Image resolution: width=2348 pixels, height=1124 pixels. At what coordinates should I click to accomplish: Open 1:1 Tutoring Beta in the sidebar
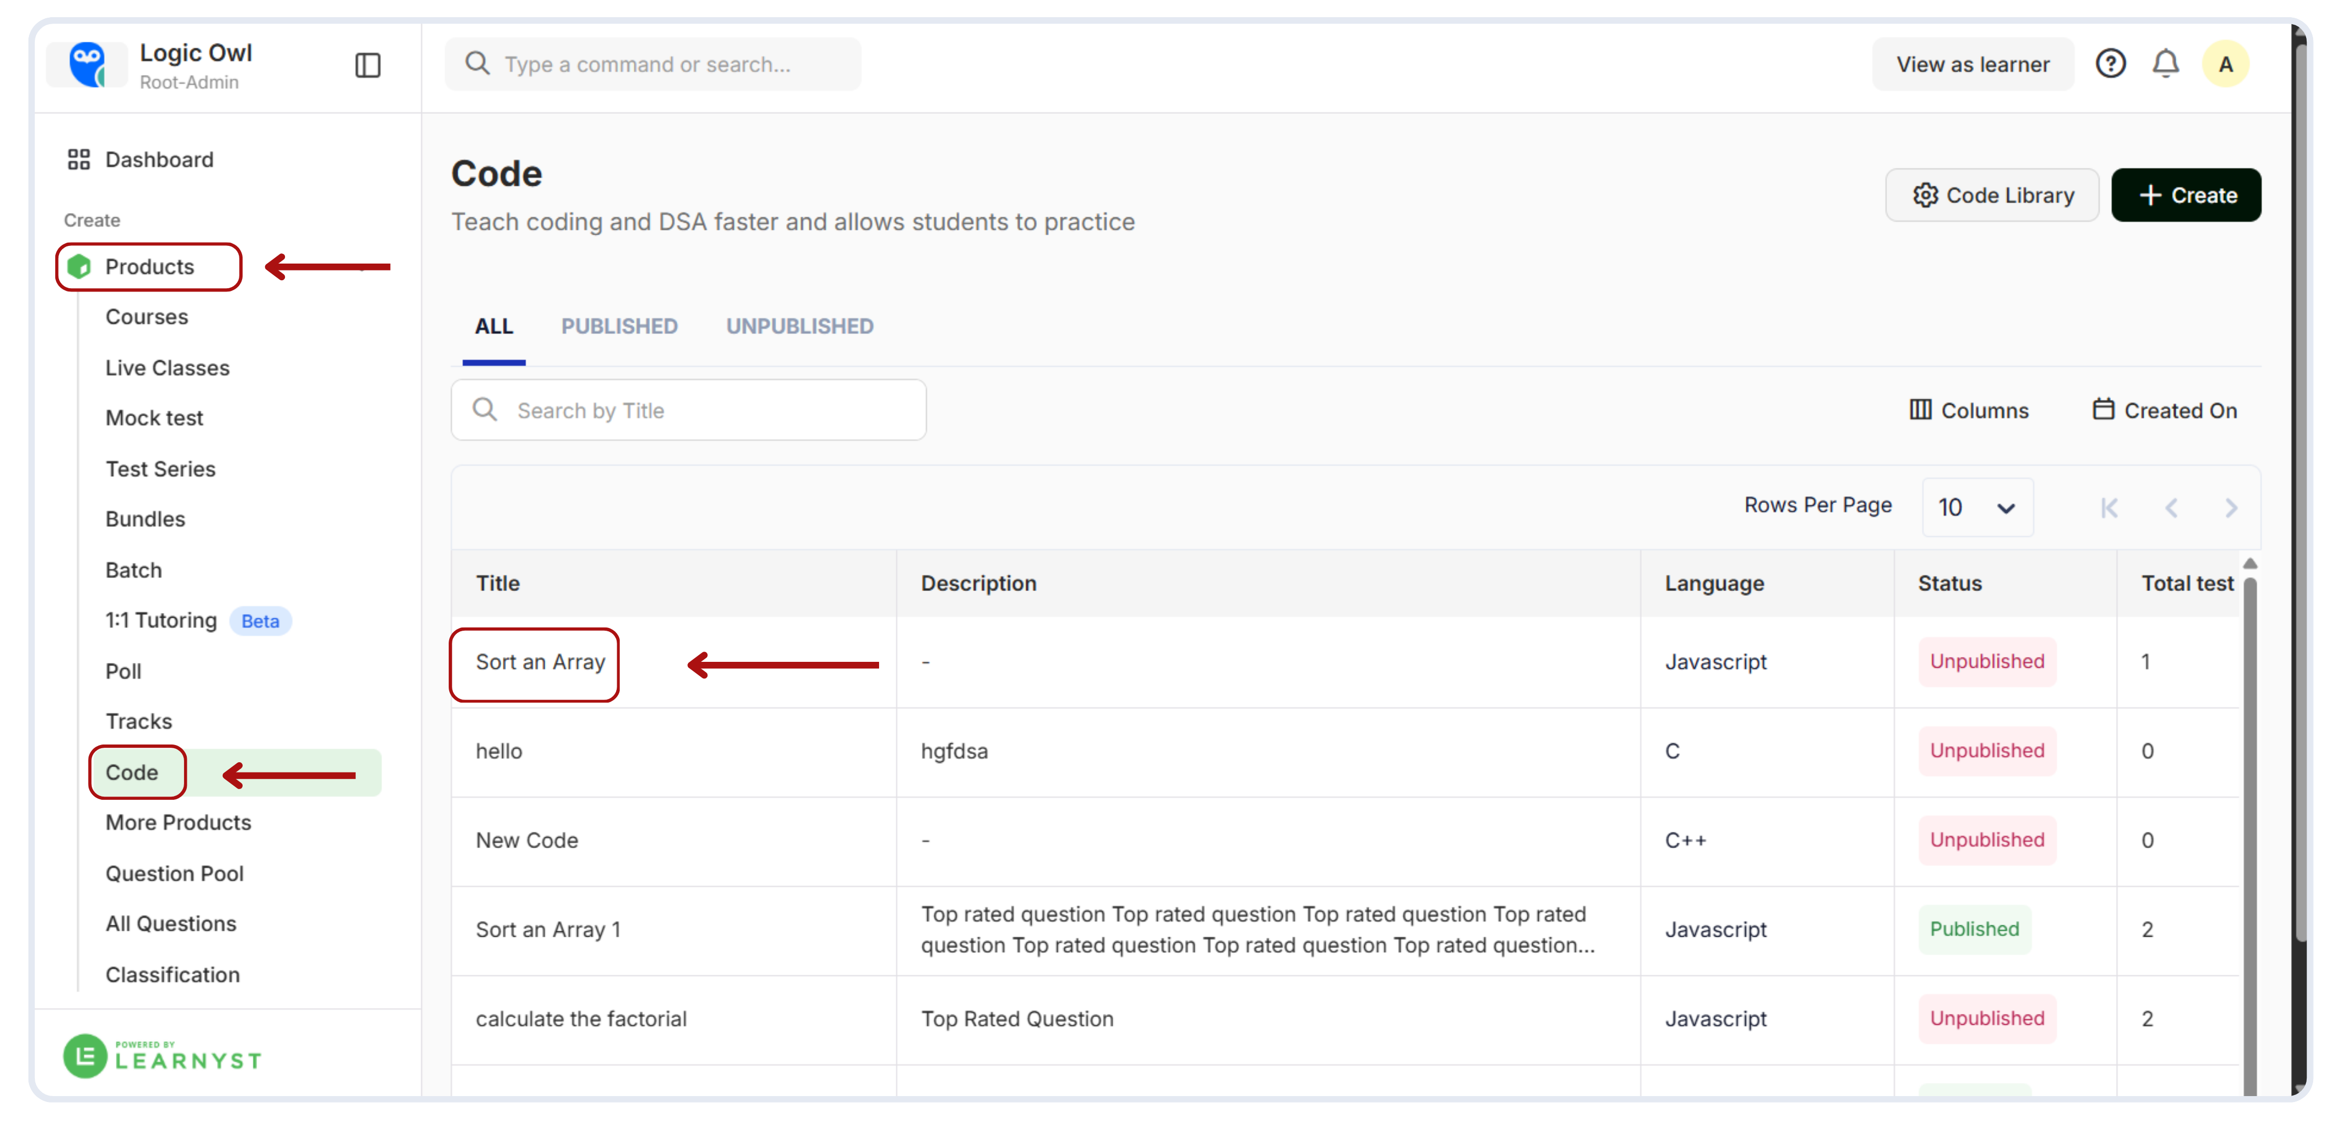click(x=198, y=620)
